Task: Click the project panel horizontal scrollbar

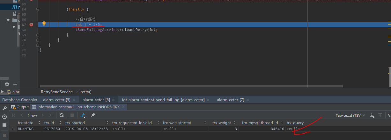Action: (4, 78)
